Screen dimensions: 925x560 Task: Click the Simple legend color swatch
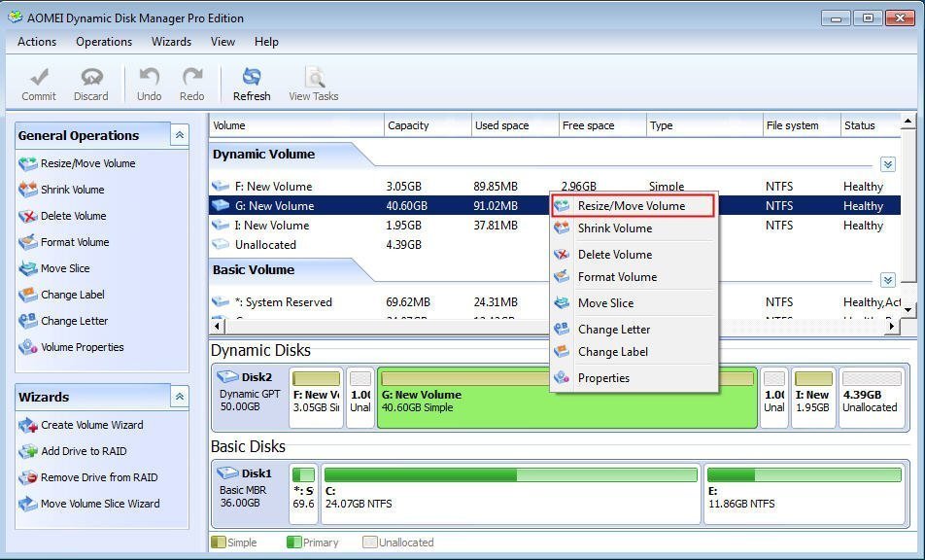219,542
